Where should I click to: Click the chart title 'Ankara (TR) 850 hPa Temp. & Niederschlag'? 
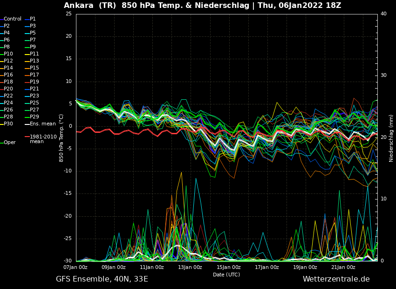157,5
